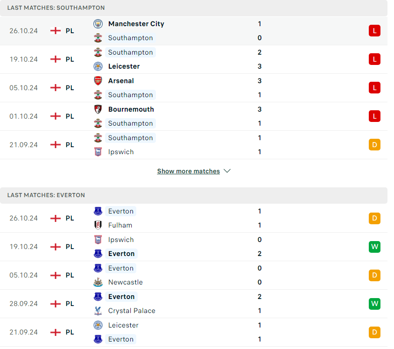
Task: Open the Show more matches link
Action: (188, 171)
